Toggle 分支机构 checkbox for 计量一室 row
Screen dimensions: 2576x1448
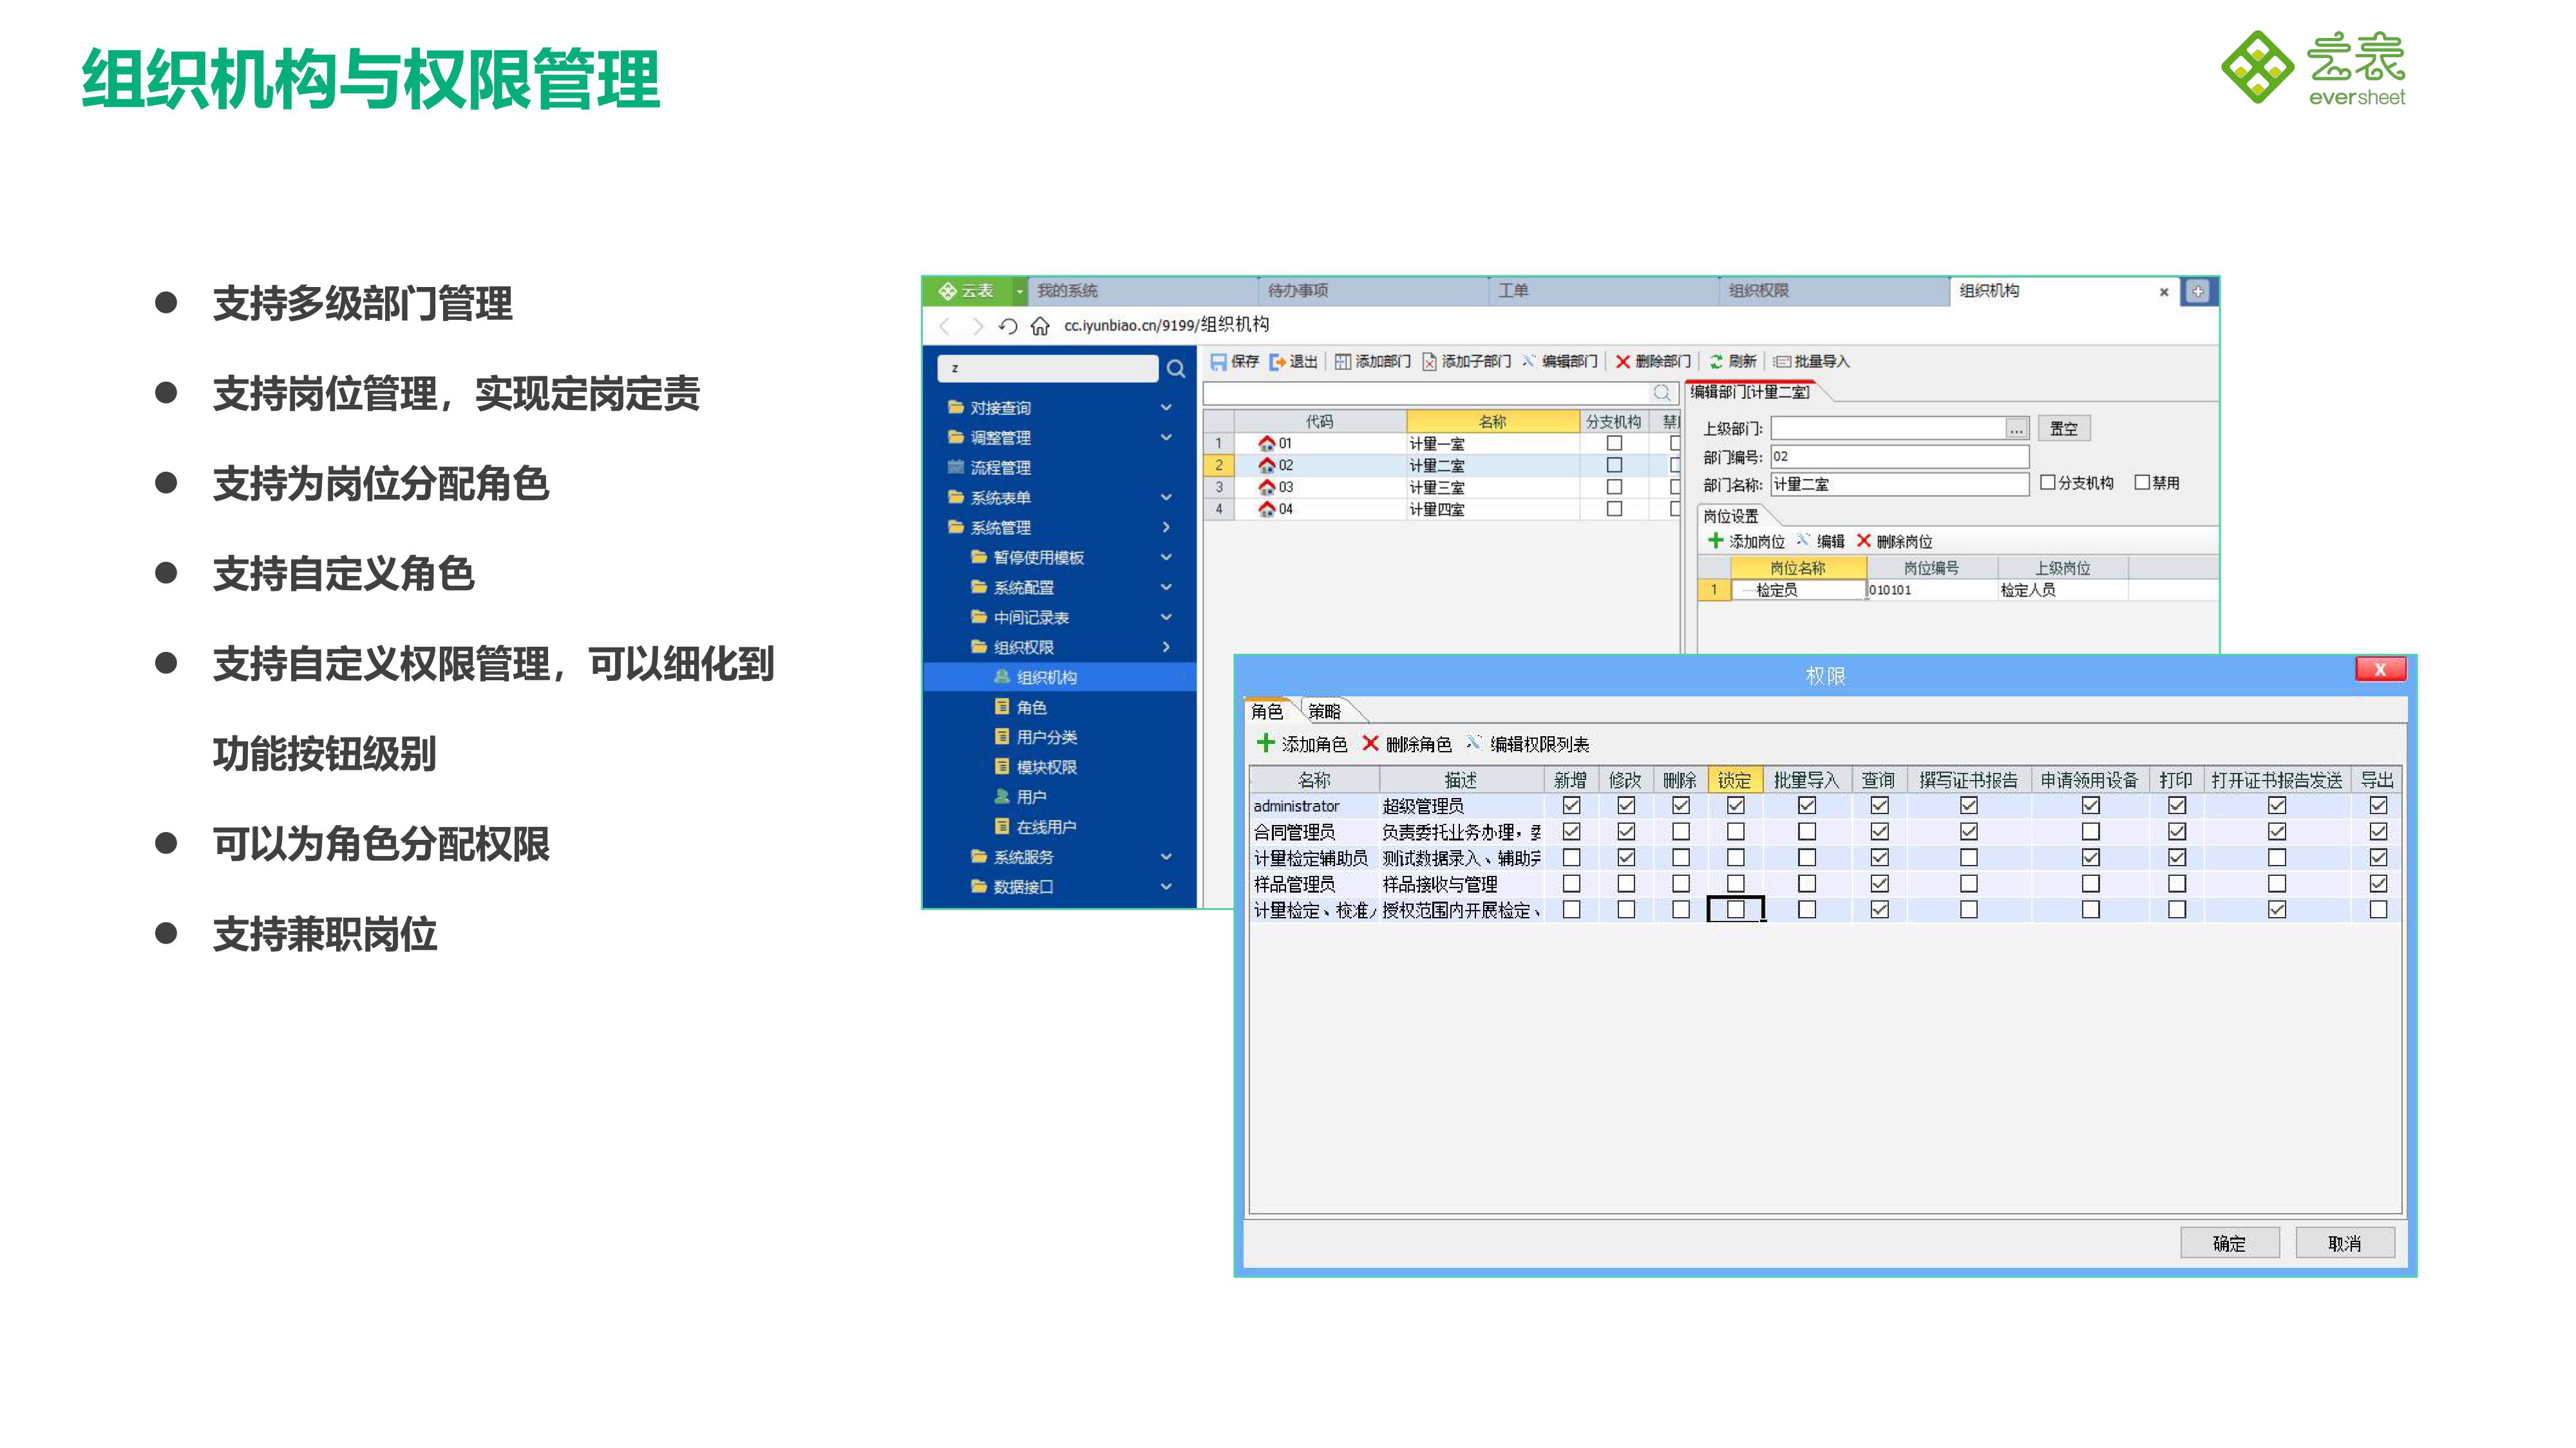(x=1614, y=443)
